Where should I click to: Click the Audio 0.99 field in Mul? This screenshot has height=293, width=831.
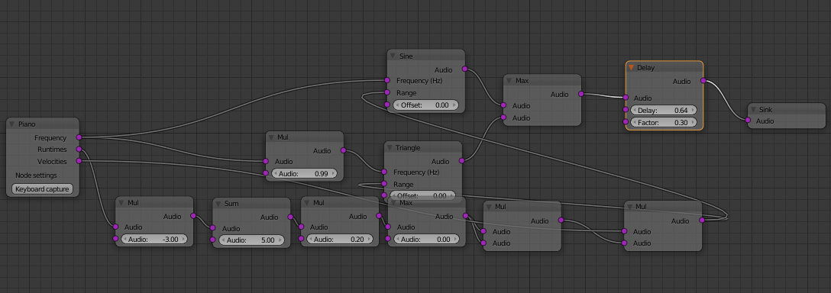304,173
